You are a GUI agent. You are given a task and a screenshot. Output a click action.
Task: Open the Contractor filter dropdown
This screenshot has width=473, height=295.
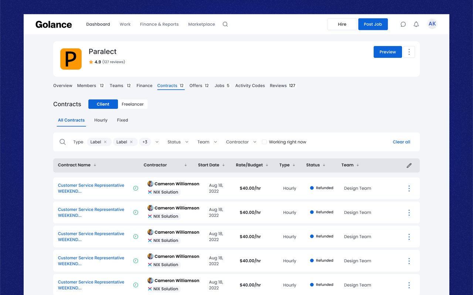coord(241,142)
